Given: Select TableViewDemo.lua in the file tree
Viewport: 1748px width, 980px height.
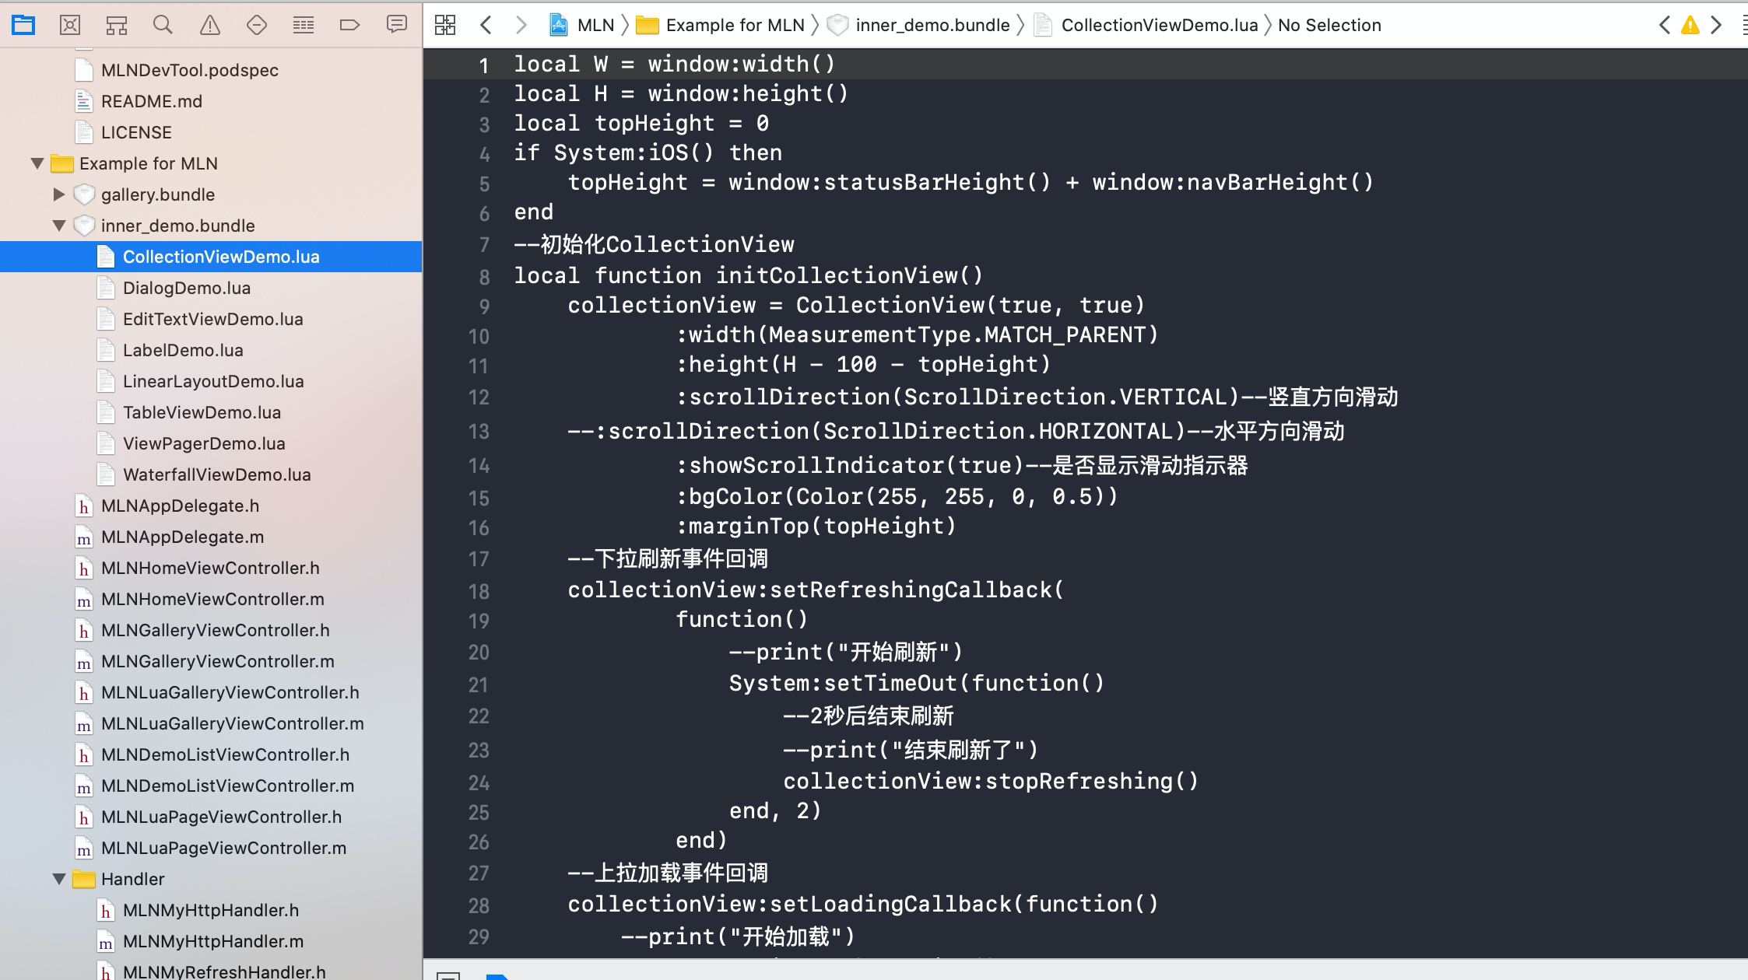Looking at the screenshot, I should pos(202,412).
